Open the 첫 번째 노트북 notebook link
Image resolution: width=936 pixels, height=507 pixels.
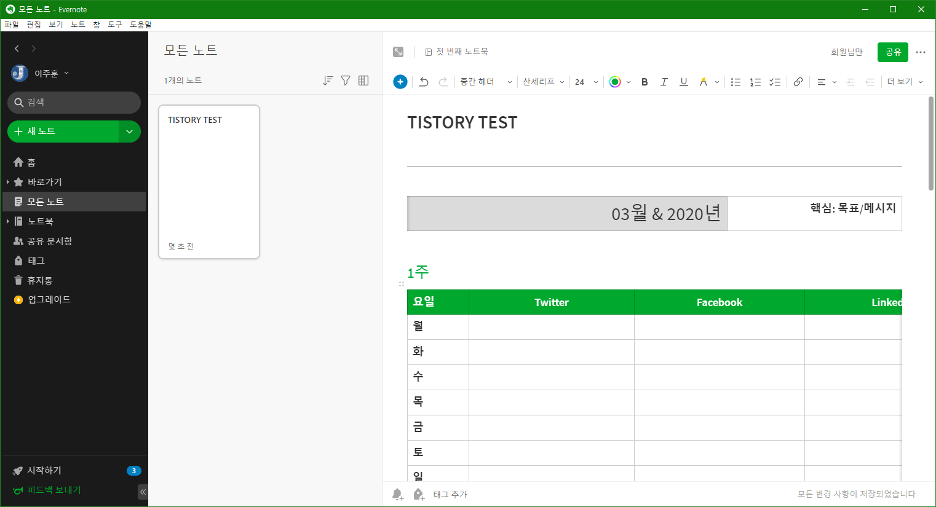(x=456, y=52)
